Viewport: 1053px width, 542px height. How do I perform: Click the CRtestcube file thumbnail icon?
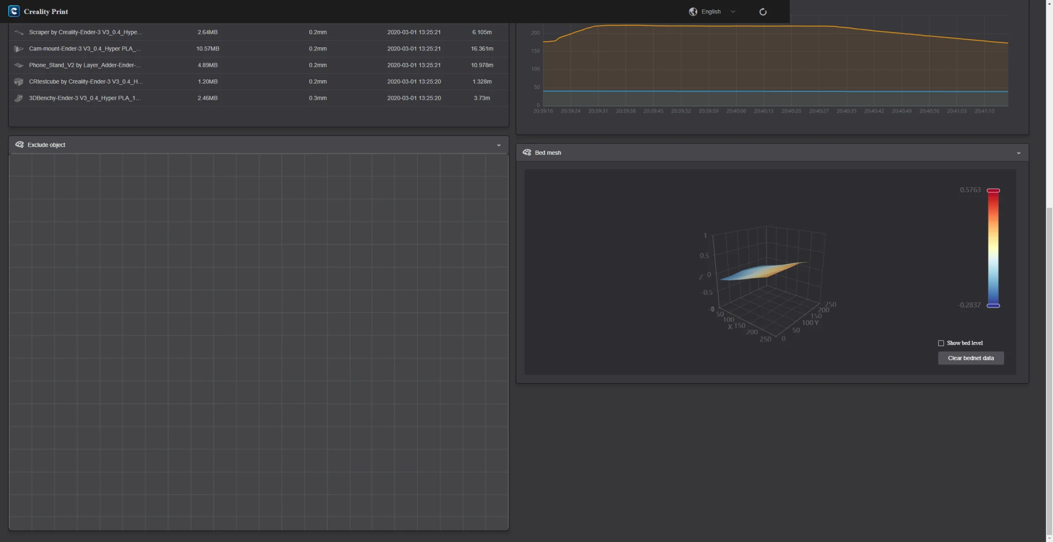point(19,82)
